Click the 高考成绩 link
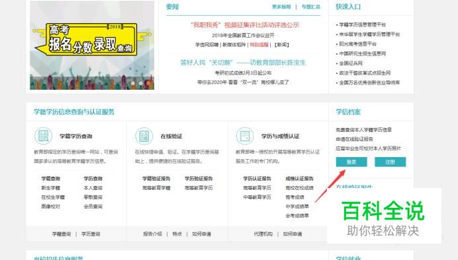 [295, 197]
